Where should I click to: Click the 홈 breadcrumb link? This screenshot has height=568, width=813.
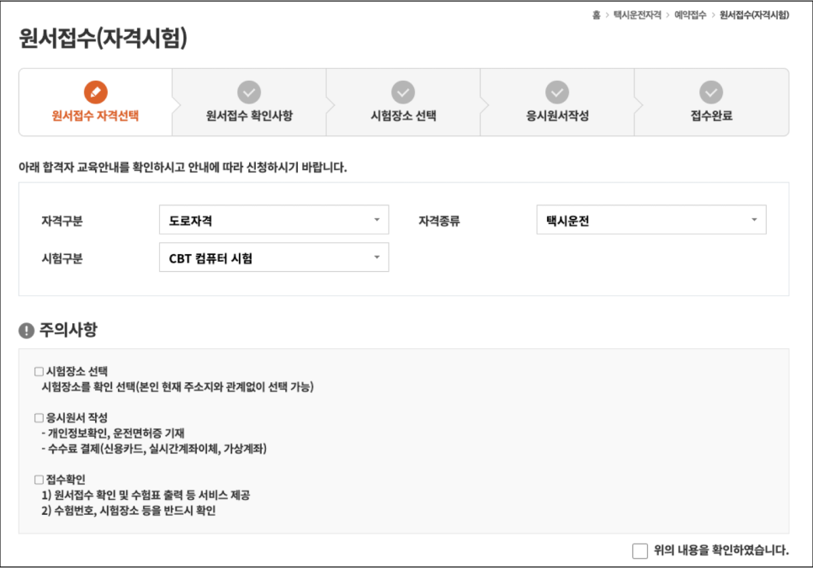[596, 15]
